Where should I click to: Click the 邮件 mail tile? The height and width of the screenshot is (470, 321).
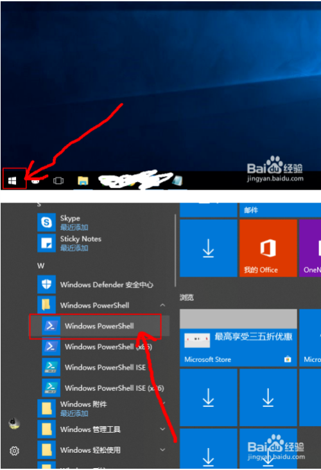click(x=280, y=210)
